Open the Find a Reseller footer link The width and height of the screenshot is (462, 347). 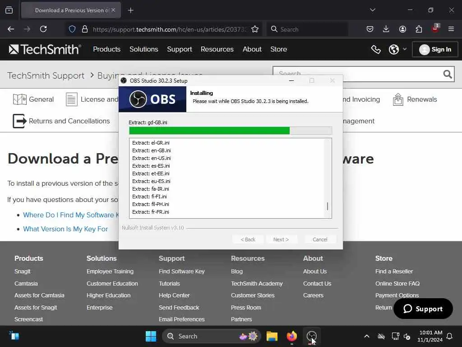(x=394, y=272)
